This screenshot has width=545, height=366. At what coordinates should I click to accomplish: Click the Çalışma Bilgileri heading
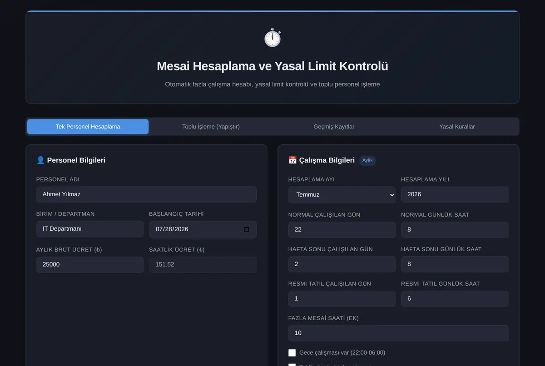327,160
